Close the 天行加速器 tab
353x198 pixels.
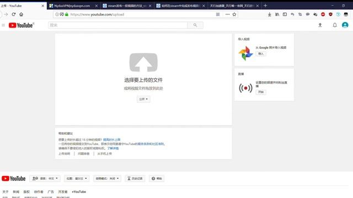point(258,6)
